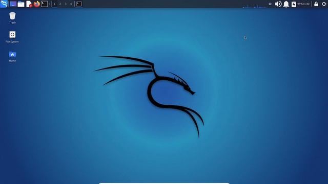328x184 pixels.
Task: Open the volume control icon
Action: point(278,4)
